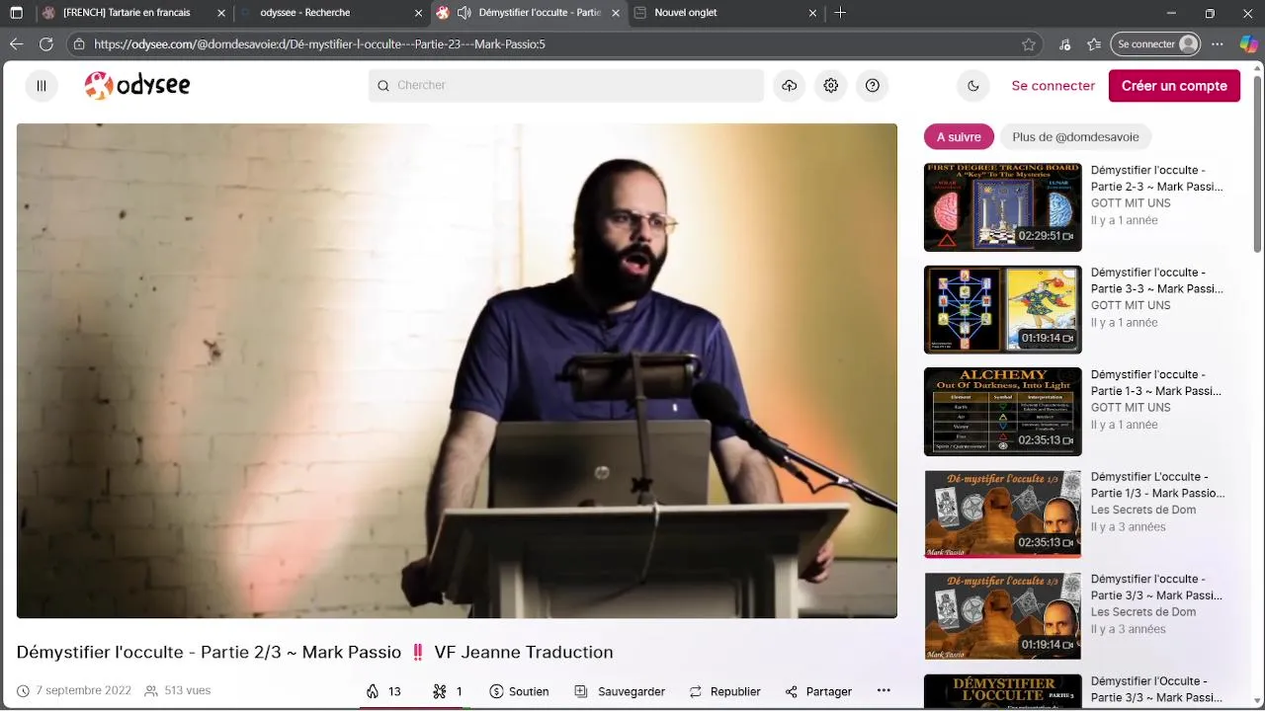Open thumbnail of Partie 2-3 video 02:29:51
Screen dimensions: 1265x711
pos(1002,207)
